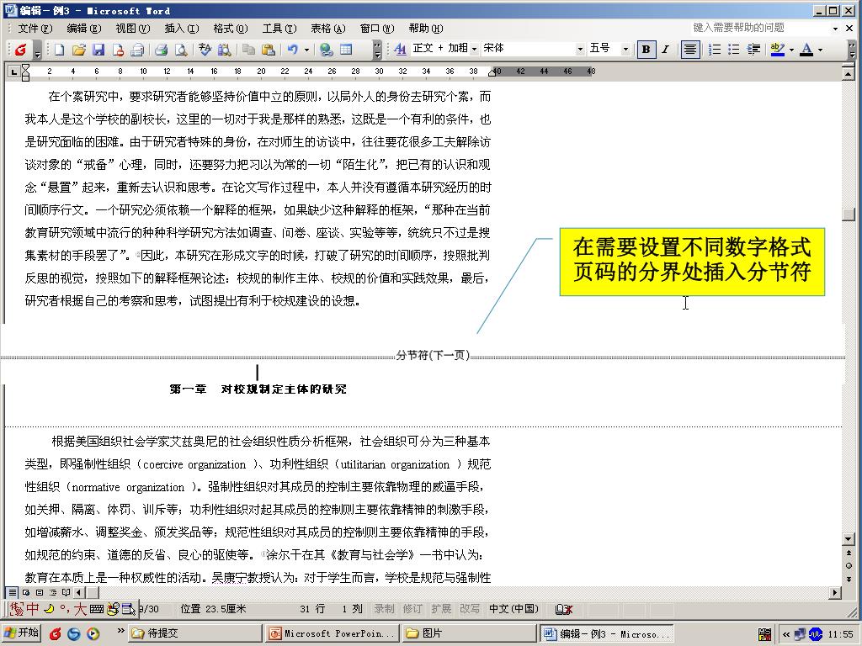Click the red G icon in toolbar
The width and height of the screenshot is (862, 646).
[21, 50]
